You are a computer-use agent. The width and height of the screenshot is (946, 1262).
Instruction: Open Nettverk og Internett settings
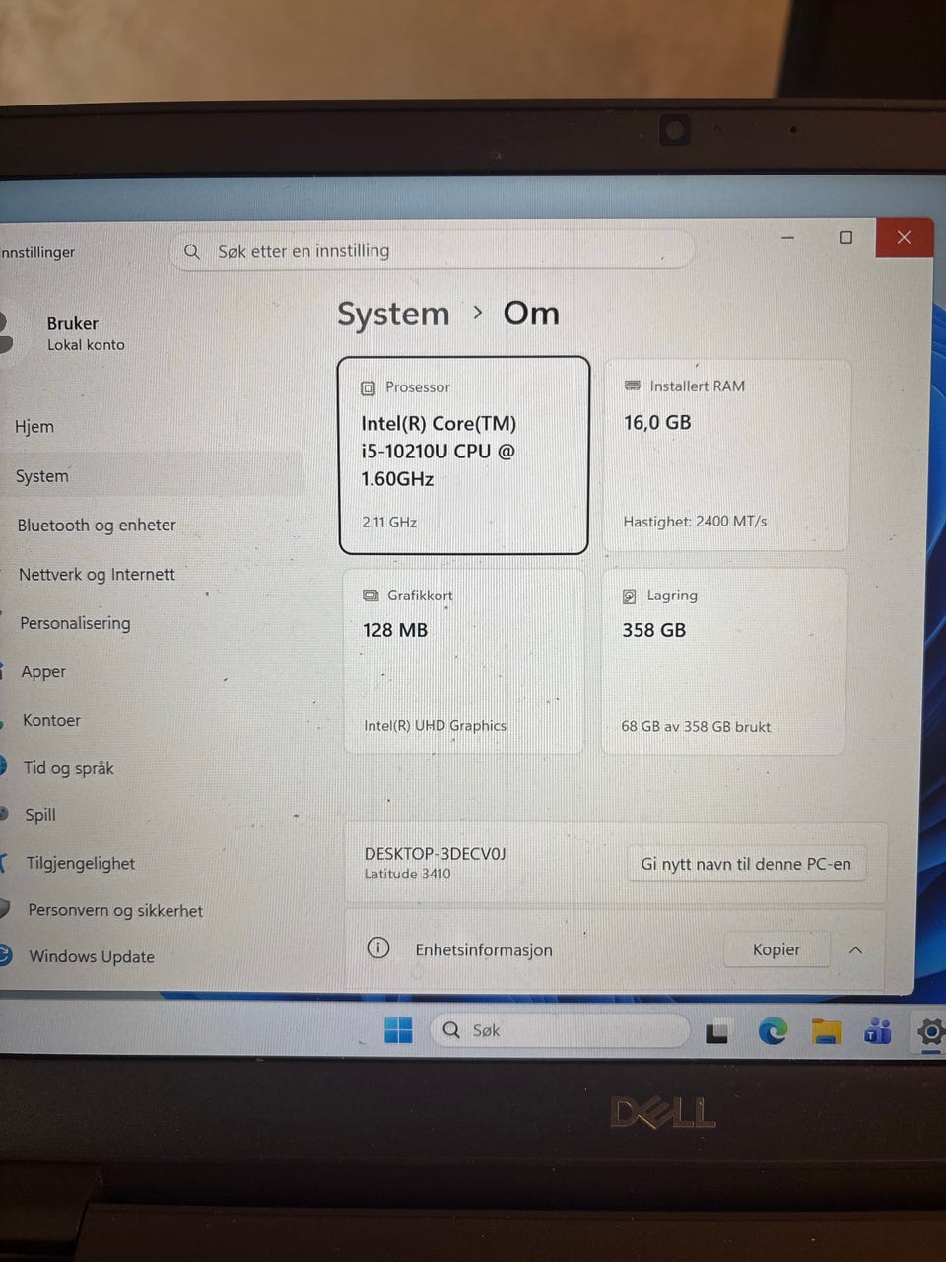(x=97, y=574)
